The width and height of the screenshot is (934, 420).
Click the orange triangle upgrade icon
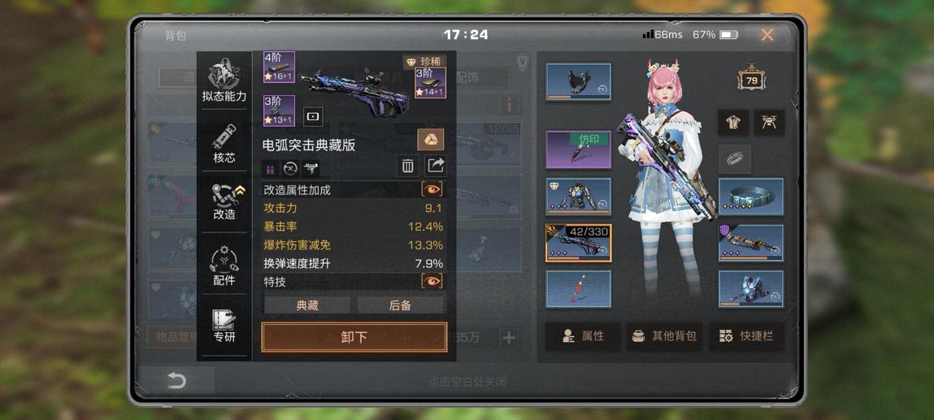[x=431, y=140]
